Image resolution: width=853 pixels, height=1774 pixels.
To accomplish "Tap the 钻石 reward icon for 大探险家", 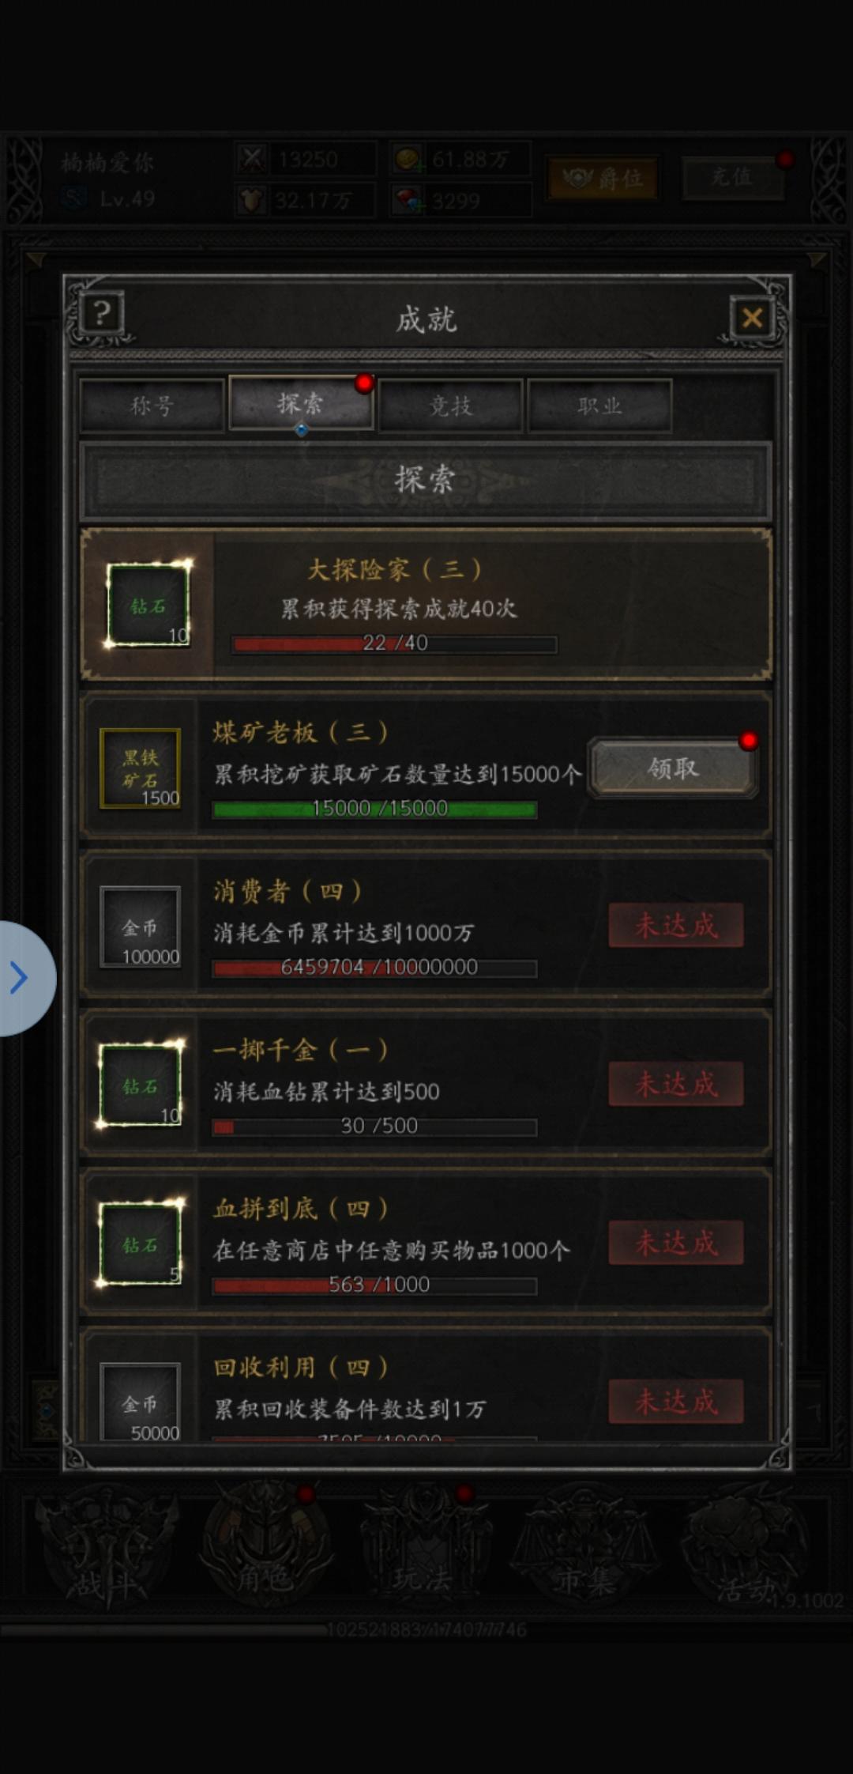I will tap(148, 606).
